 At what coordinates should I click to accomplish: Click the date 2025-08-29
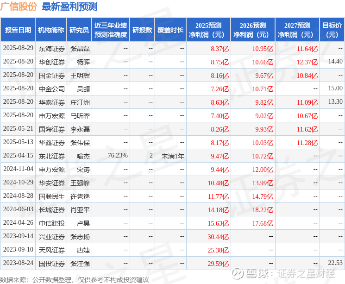(x=18, y=48)
